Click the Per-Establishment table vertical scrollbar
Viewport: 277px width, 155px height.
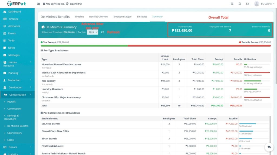(x=270, y=132)
